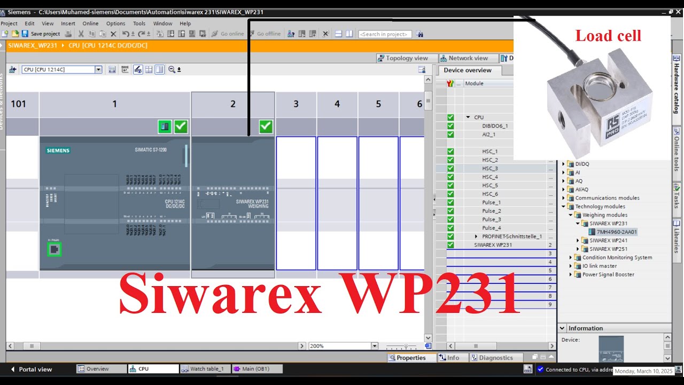The width and height of the screenshot is (684, 385).
Task: Click the checkmark beside Connected to CPU
Action: pos(540,369)
